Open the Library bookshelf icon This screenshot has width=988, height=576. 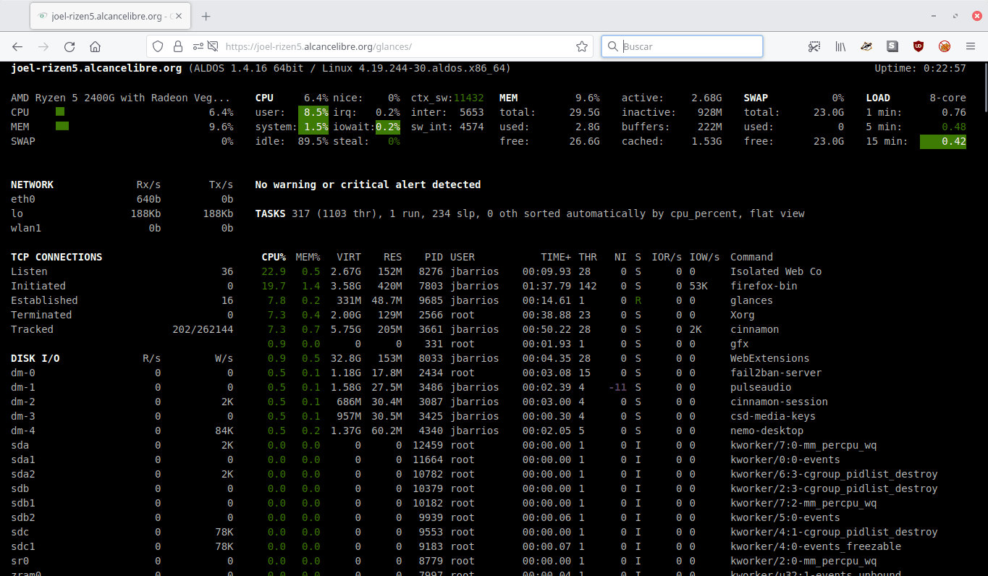pyautogui.click(x=840, y=46)
